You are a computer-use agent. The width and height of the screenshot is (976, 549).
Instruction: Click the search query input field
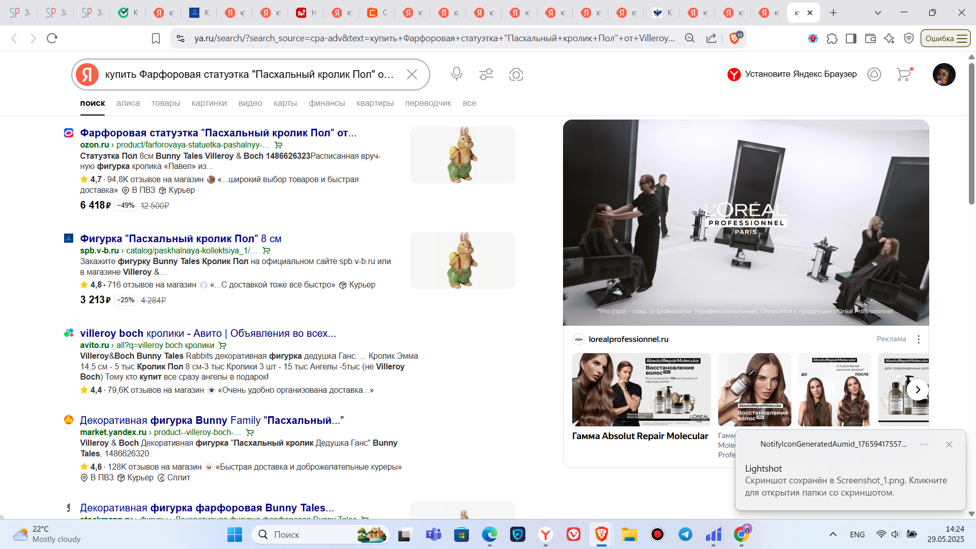coord(249,74)
